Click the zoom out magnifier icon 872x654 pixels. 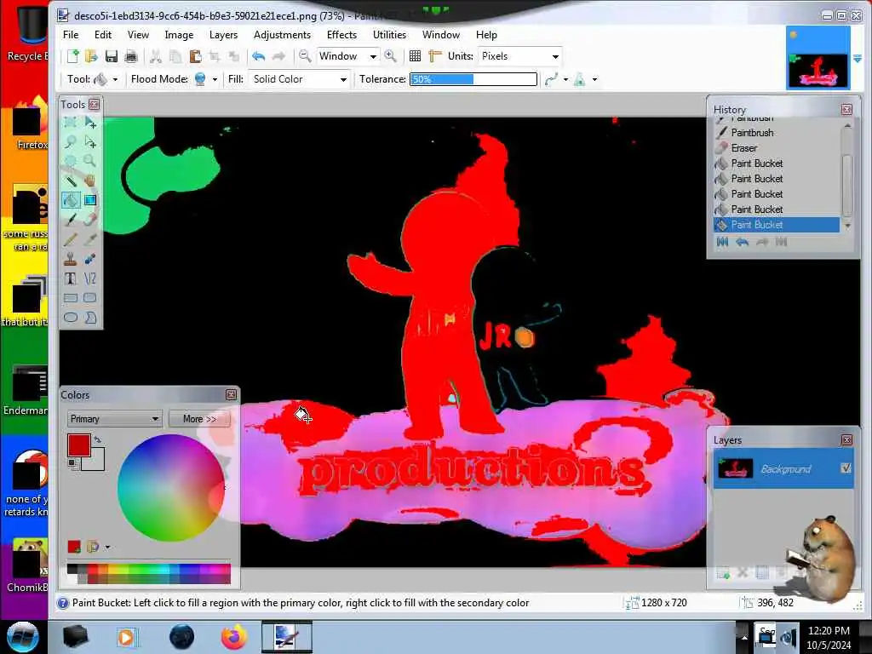304,56
